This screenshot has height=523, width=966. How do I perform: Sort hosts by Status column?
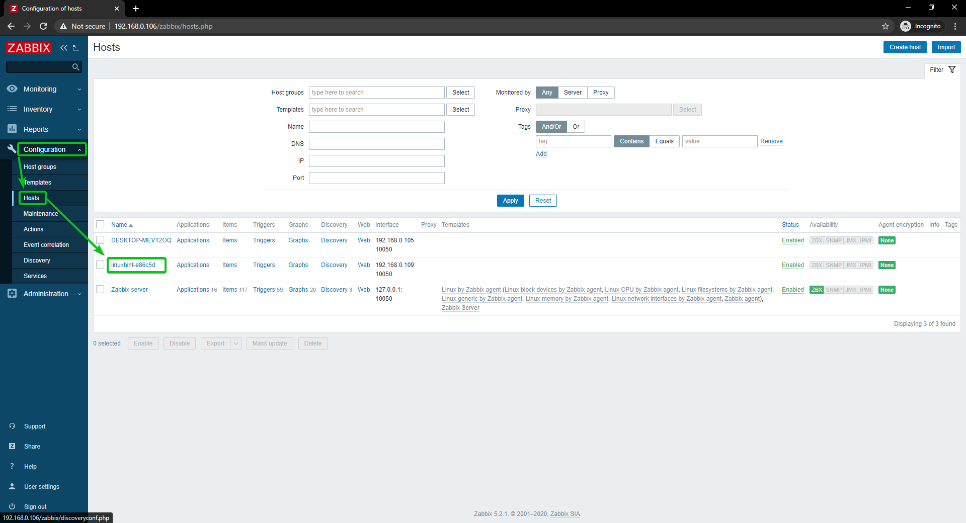(790, 225)
